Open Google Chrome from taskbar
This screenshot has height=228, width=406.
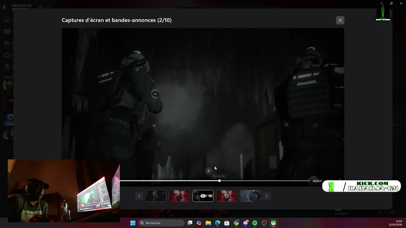236,223
